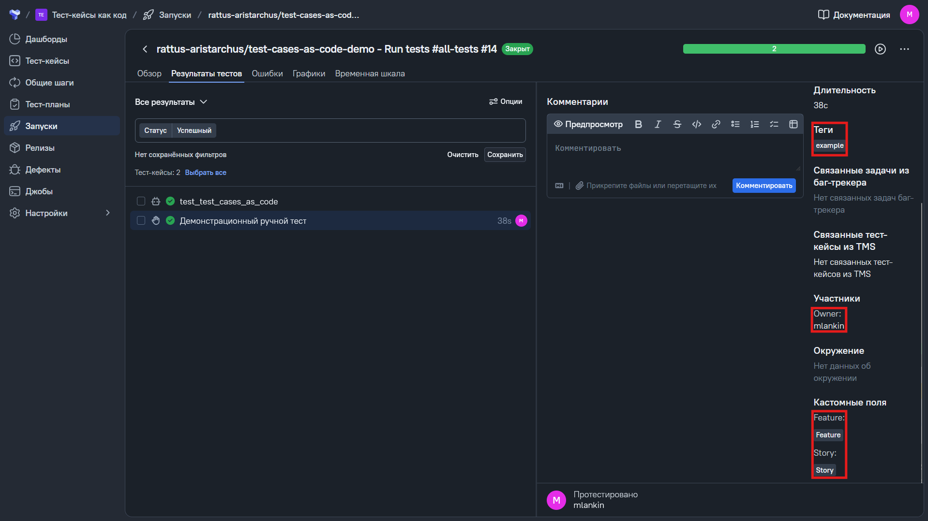The image size is (928, 521).
Task: Switch to the Ошибки tab
Action: tap(267, 73)
